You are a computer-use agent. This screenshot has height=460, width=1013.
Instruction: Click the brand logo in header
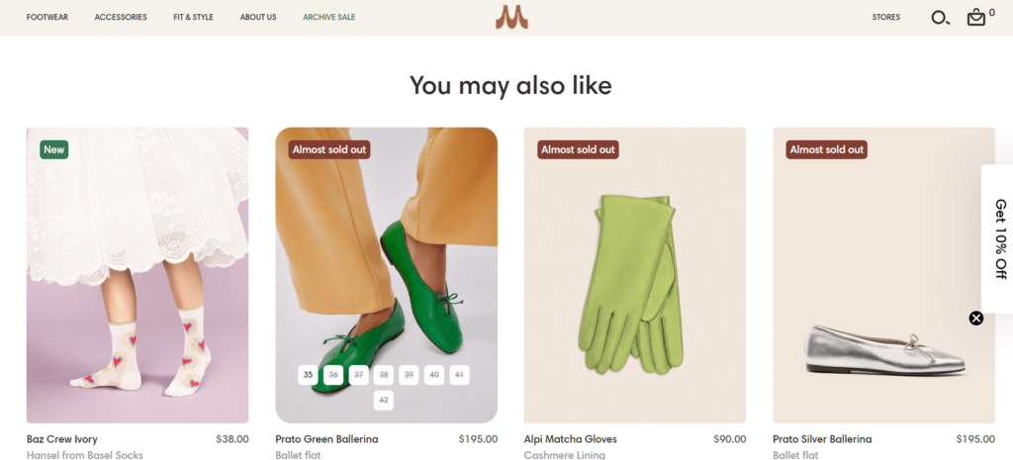[x=511, y=18]
